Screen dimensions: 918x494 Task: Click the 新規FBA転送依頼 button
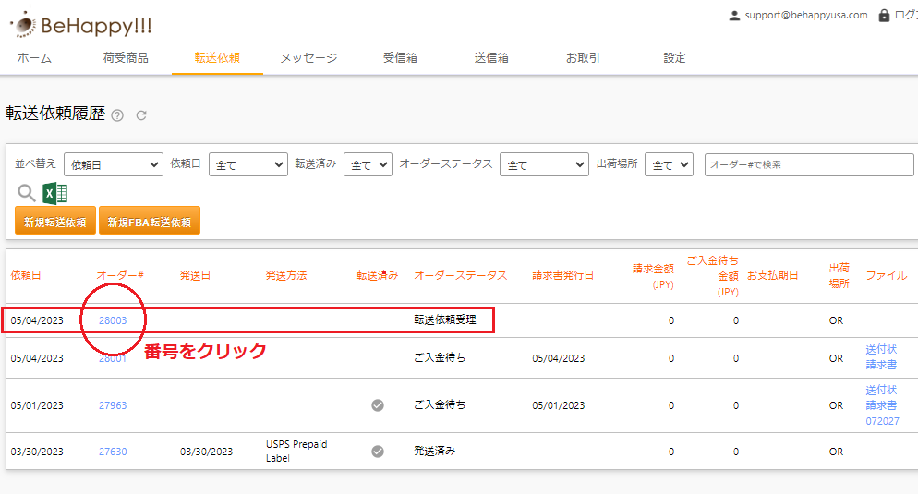[x=150, y=222]
